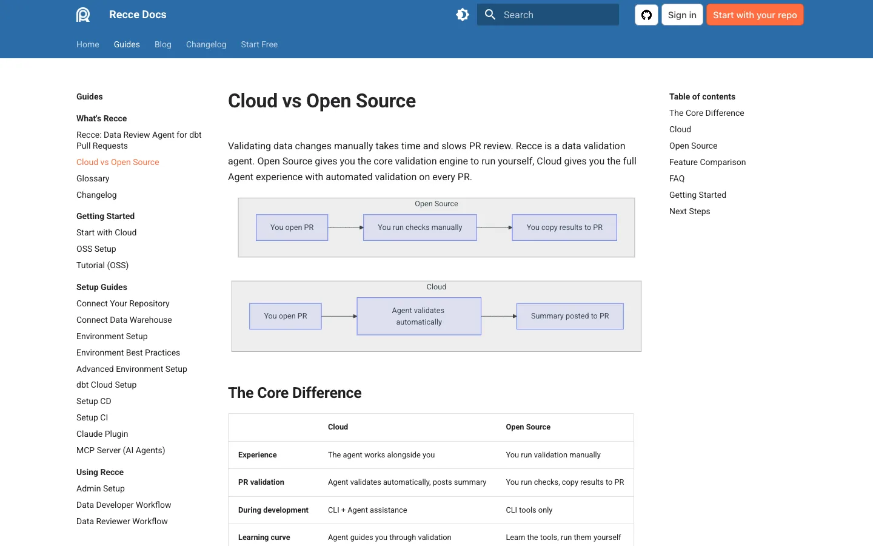Open MCP Server (AI Agents) page
The height and width of the screenshot is (546, 873).
pyautogui.click(x=121, y=450)
